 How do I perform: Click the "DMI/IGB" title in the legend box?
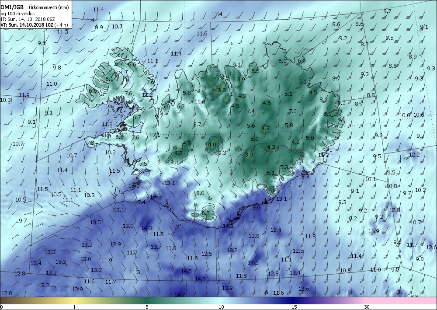12,7
